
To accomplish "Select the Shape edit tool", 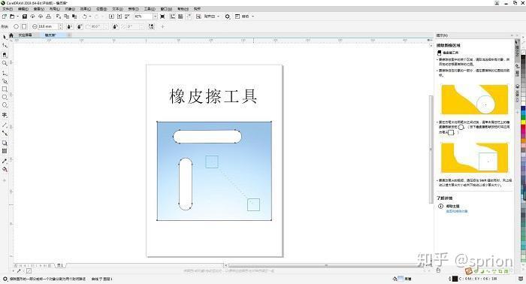I will (x=5, y=46).
